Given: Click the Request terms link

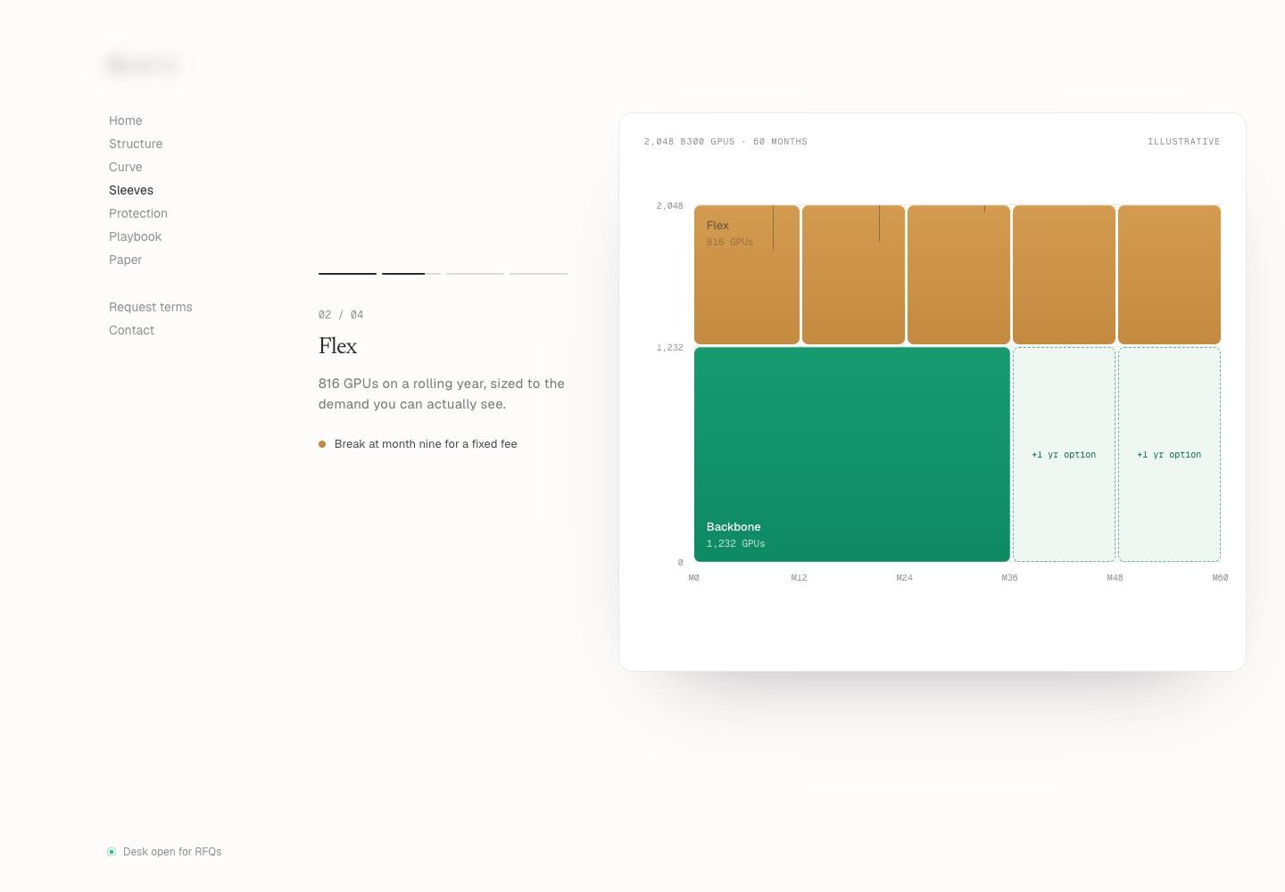Looking at the screenshot, I should 151,307.
